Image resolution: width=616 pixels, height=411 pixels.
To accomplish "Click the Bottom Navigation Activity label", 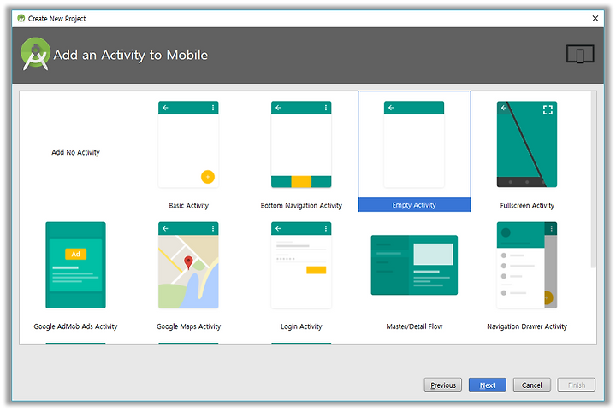I will pos(301,205).
